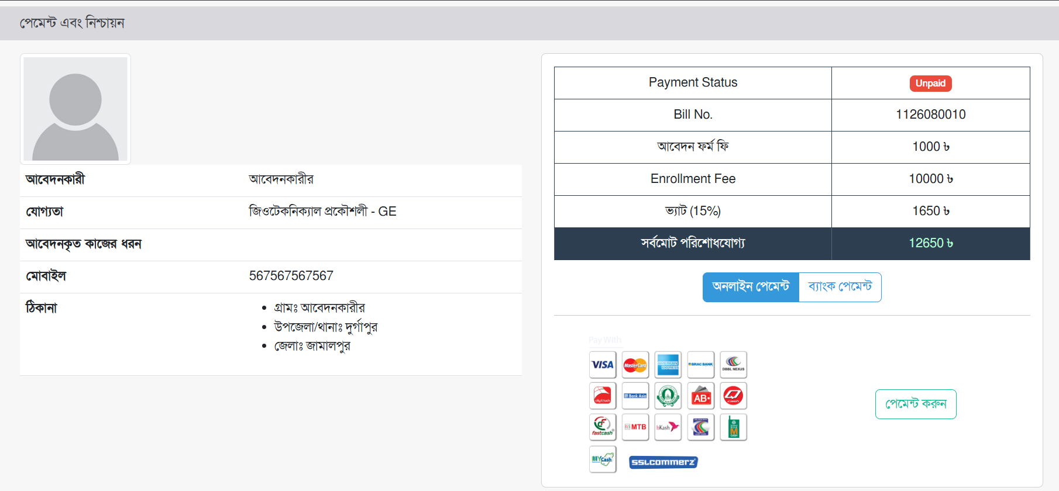Select the BRAC Bank payment icon
The width and height of the screenshot is (1059, 491).
pyautogui.click(x=701, y=365)
